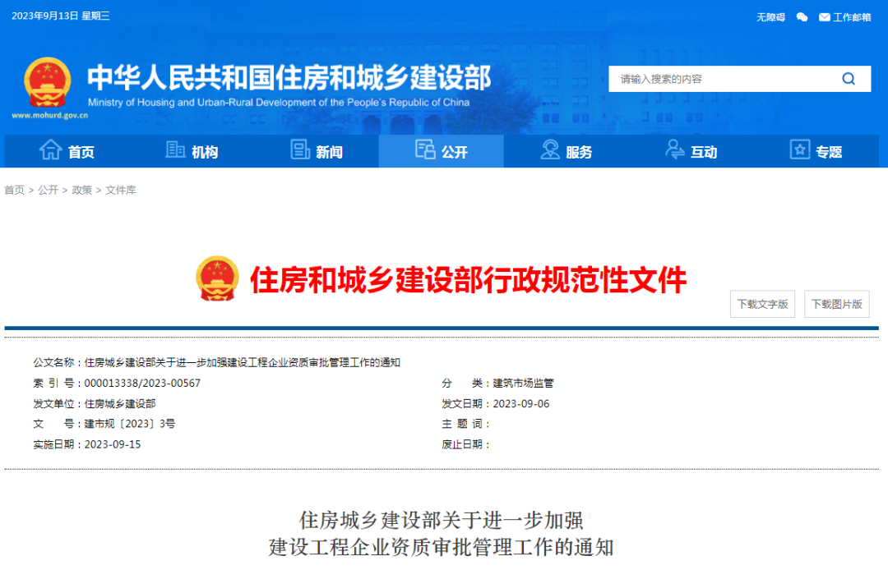Image resolution: width=888 pixels, height=579 pixels.
Task: Click the document icon beside 公开
Action: [x=425, y=149]
